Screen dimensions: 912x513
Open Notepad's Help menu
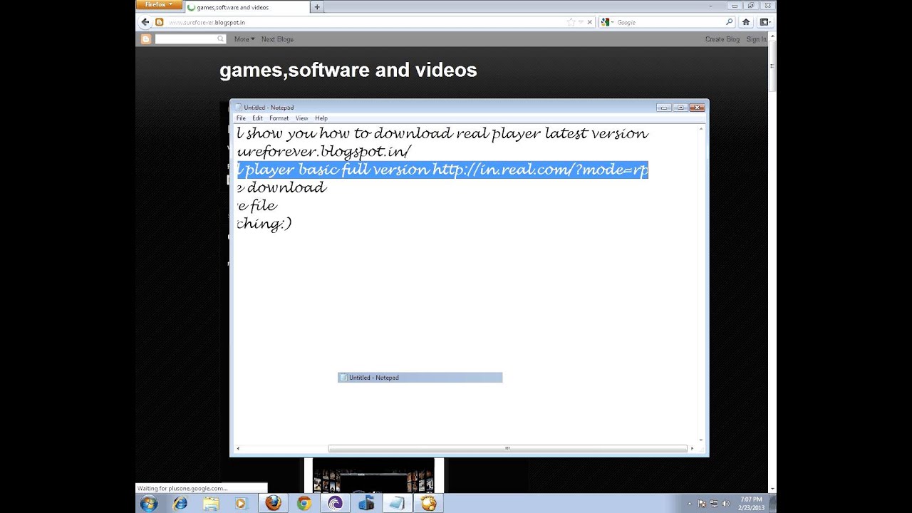point(321,118)
